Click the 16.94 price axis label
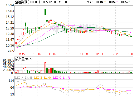Screen dimensions: 137x96 10,5
